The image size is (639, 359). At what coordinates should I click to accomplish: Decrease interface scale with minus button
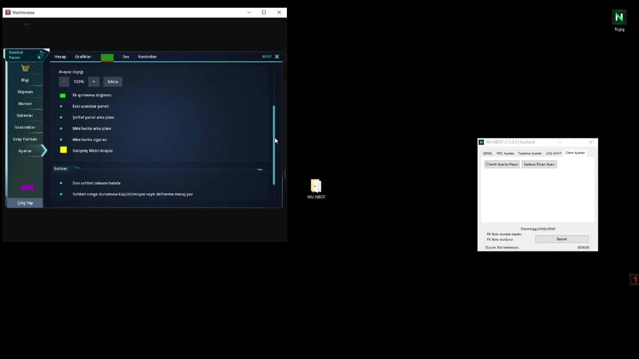(64, 82)
